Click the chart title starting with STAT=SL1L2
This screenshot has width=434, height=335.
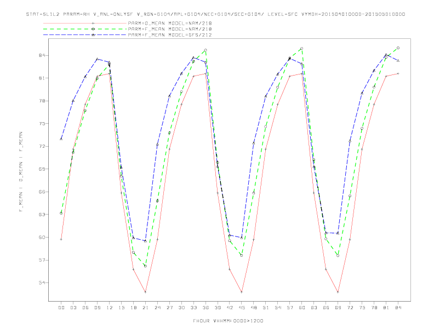pos(215,14)
